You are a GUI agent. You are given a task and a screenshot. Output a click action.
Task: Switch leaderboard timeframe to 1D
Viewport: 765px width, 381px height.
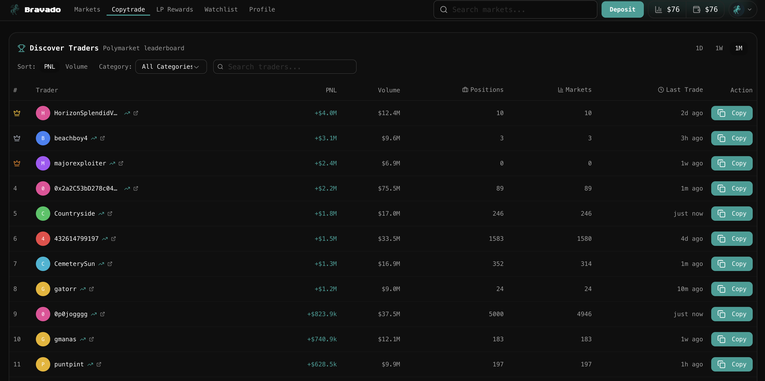699,48
